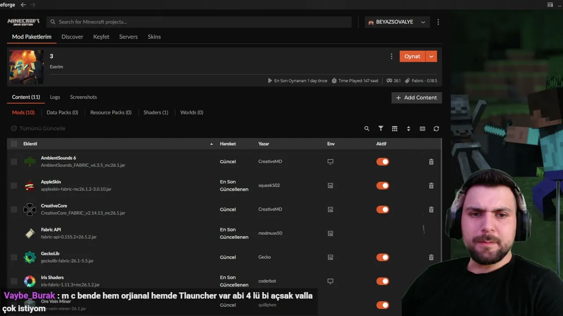Screen dimensions: 563x316
Task: Show the Worlds (0) category
Action: pyautogui.click(x=192, y=112)
